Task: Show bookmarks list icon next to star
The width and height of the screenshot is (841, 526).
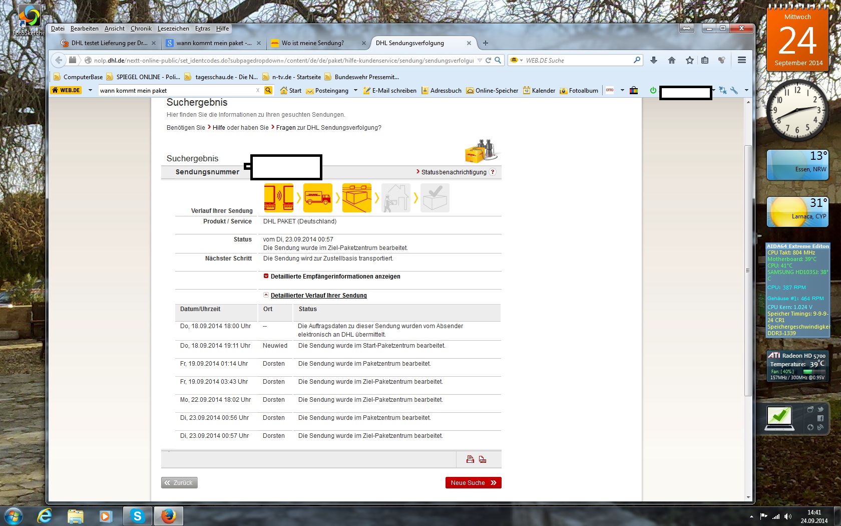Action: coord(705,60)
